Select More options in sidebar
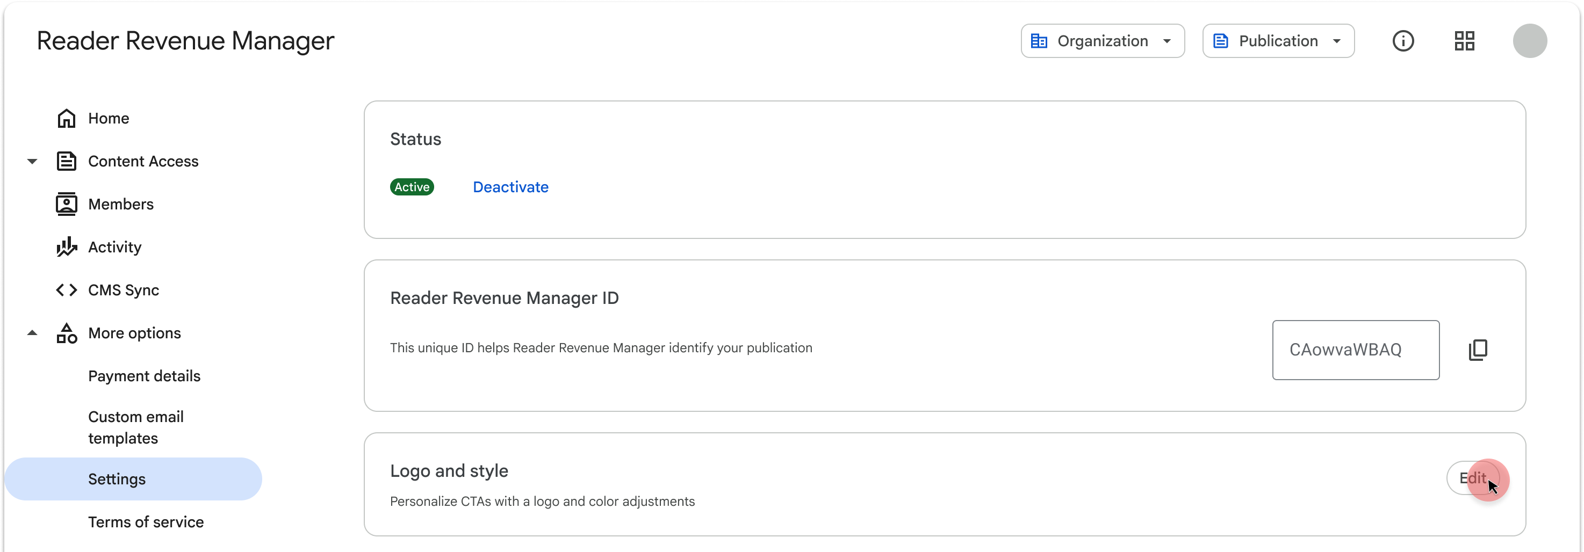The width and height of the screenshot is (1584, 552). (134, 333)
